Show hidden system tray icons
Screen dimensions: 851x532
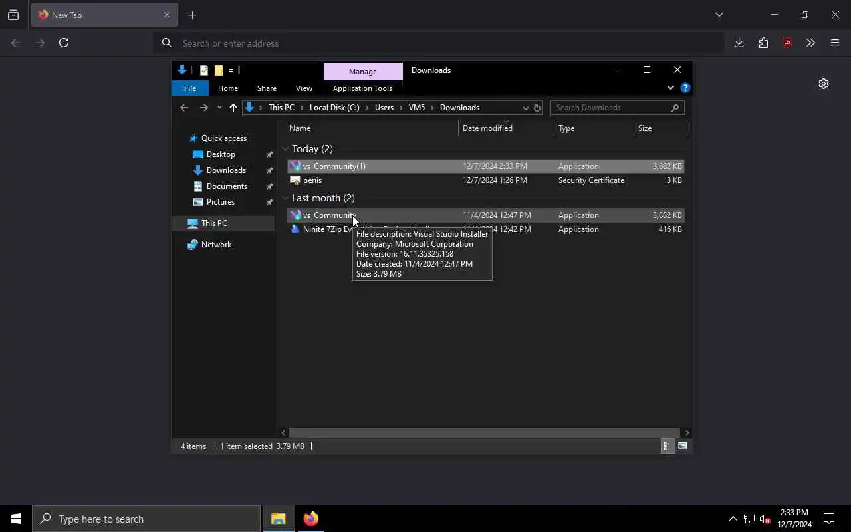[733, 519]
